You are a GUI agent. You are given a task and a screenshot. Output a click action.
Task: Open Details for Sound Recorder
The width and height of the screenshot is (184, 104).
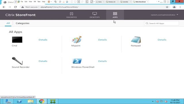(x=43, y=61)
